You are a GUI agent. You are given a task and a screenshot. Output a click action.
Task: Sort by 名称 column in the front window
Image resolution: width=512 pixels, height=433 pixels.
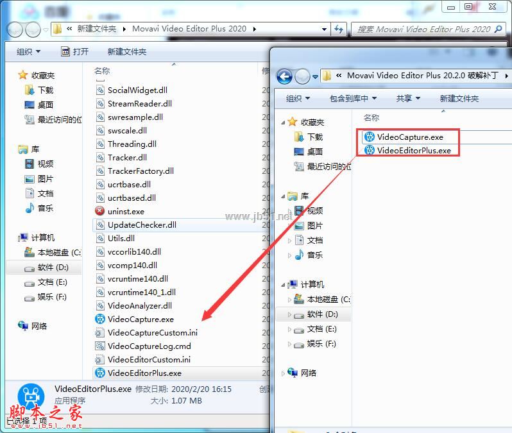click(371, 117)
